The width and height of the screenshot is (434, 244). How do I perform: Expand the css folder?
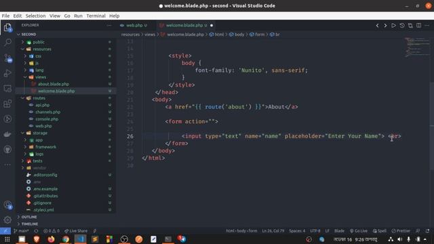pyautogui.click(x=38, y=56)
